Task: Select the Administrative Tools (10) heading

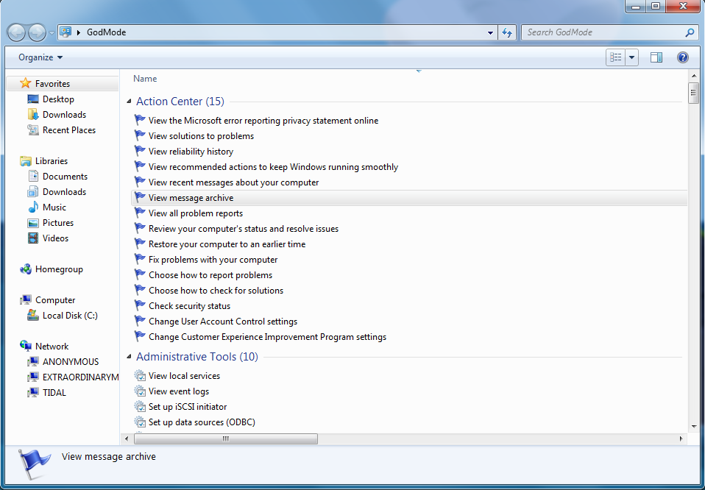Action: pos(197,357)
